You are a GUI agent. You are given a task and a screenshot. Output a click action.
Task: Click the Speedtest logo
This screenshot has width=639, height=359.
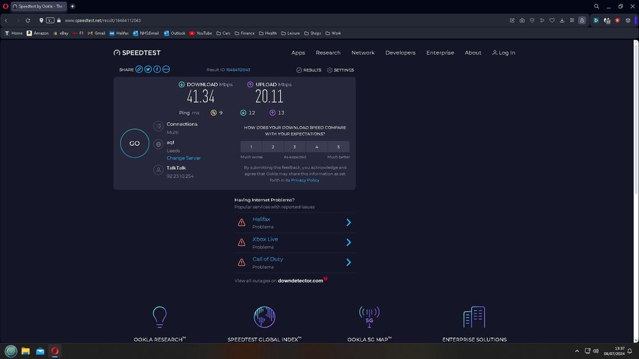tap(137, 53)
